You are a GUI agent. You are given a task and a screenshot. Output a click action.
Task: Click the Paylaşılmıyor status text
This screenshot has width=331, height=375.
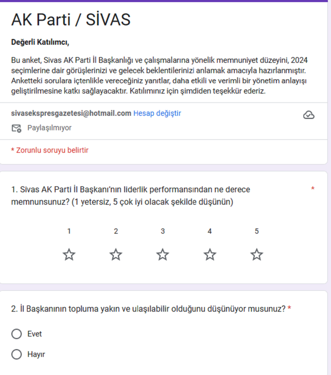pos(49,128)
